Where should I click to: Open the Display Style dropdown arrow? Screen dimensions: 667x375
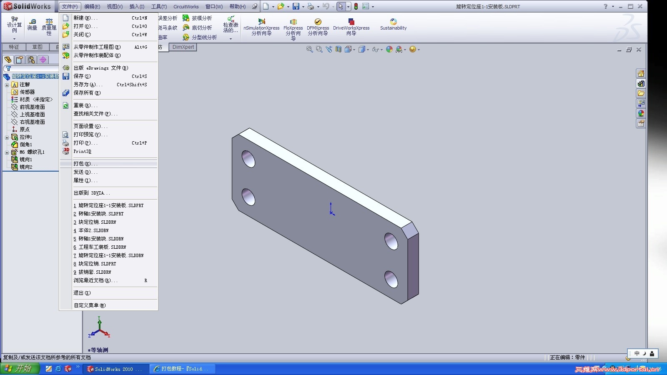368,50
